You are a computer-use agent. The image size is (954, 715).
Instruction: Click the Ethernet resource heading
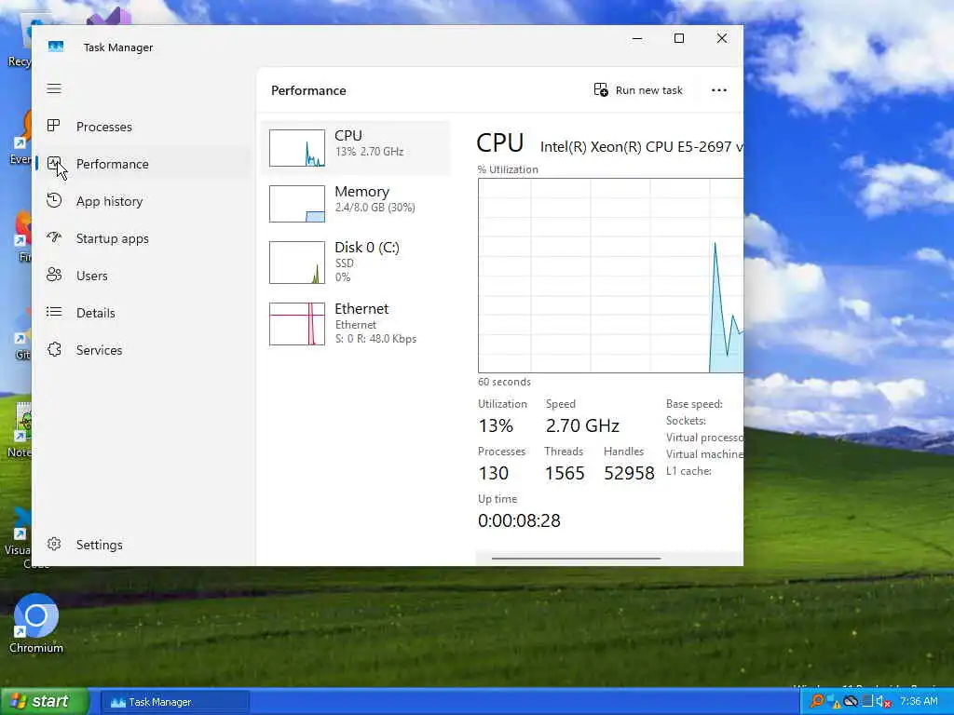point(361,308)
